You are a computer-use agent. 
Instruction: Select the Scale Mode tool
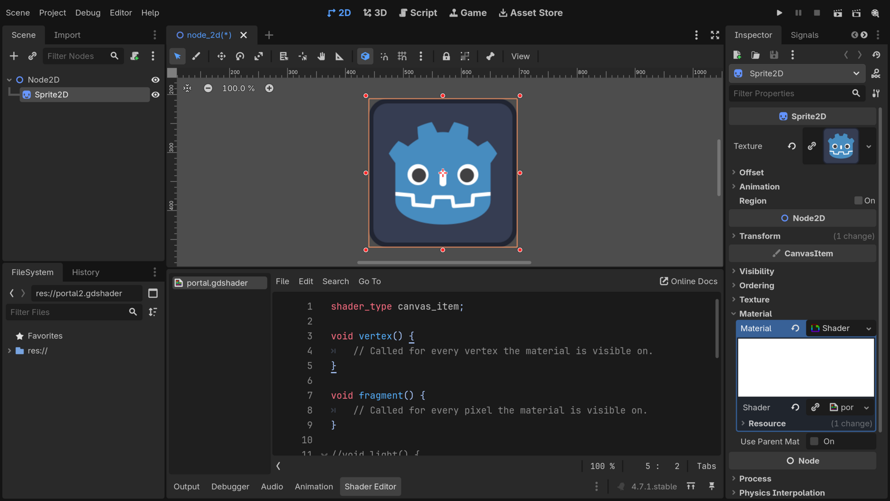click(x=259, y=56)
